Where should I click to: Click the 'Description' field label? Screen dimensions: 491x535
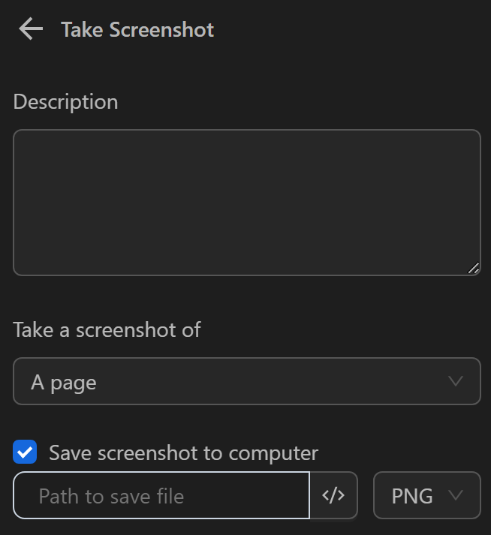tap(65, 102)
